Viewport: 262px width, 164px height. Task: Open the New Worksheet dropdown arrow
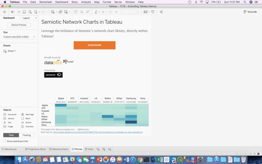(57, 12)
